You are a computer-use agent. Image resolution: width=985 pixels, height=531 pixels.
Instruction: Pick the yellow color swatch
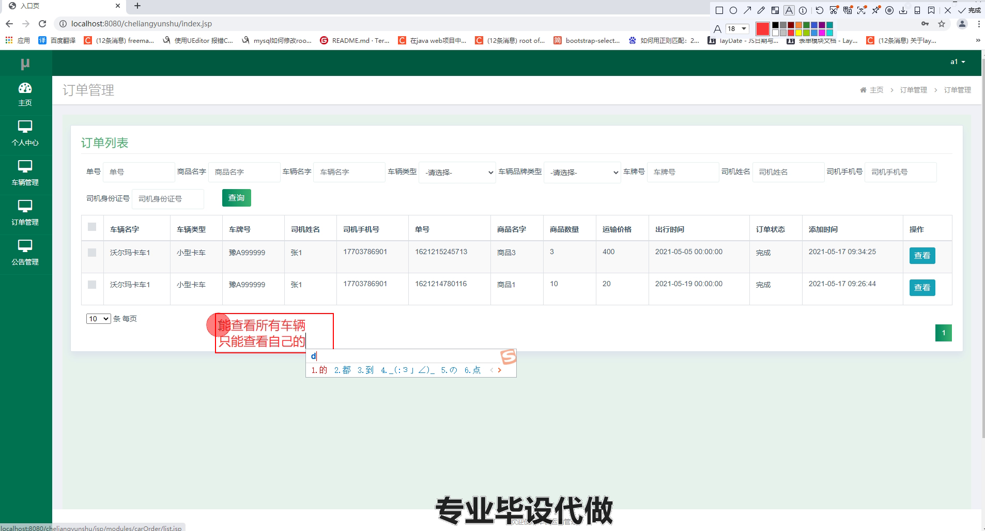(x=798, y=33)
